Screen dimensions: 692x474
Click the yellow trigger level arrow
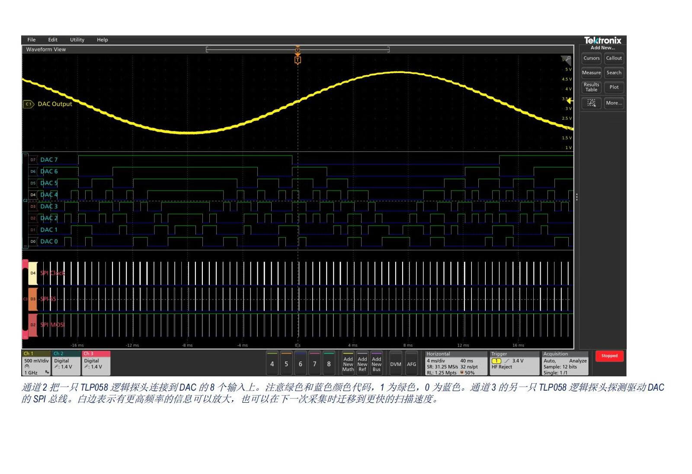point(570,100)
